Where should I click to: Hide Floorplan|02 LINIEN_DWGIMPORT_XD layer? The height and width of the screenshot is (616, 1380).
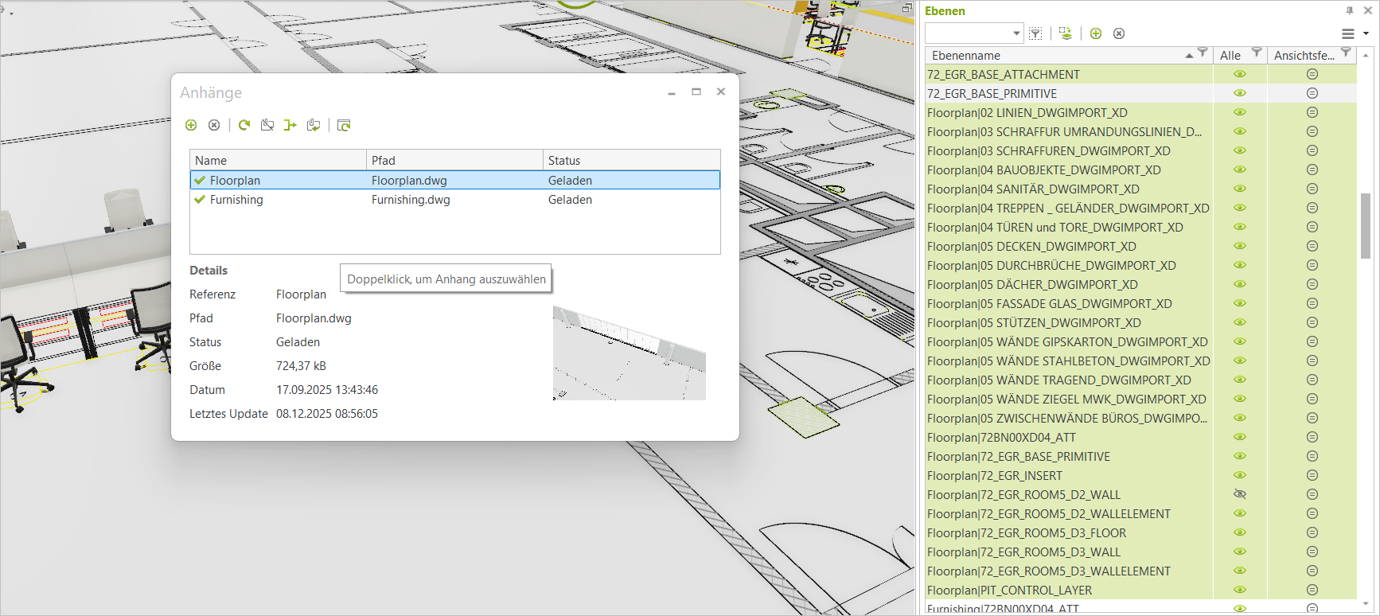coord(1240,112)
